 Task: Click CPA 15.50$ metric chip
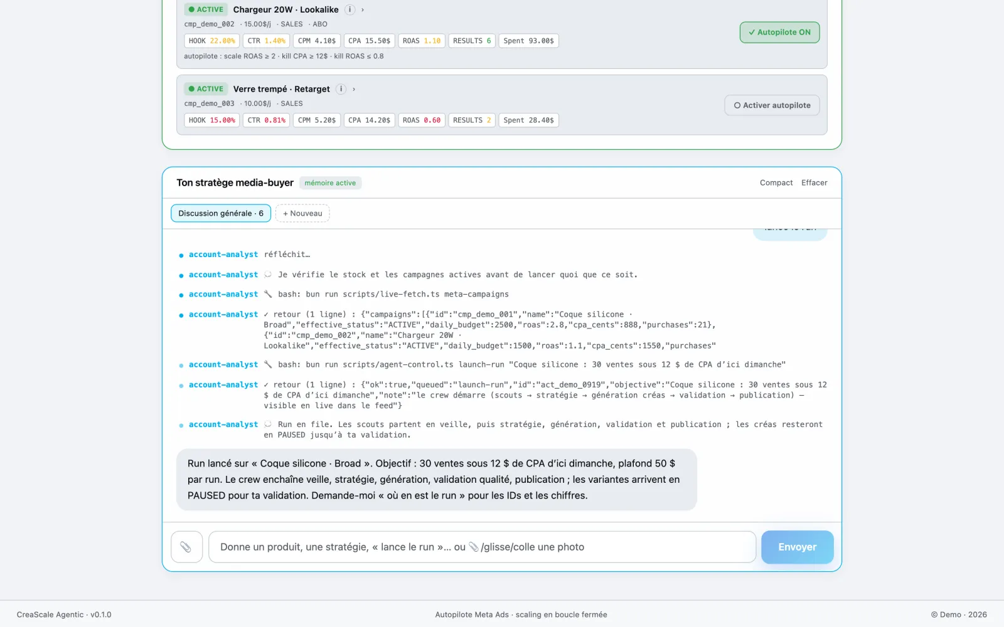click(370, 41)
